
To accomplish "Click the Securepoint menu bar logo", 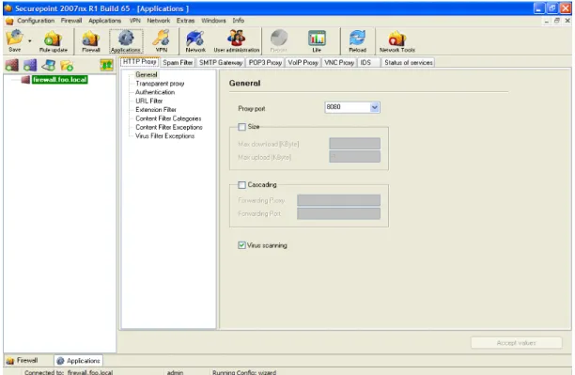I will (x=9, y=21).
